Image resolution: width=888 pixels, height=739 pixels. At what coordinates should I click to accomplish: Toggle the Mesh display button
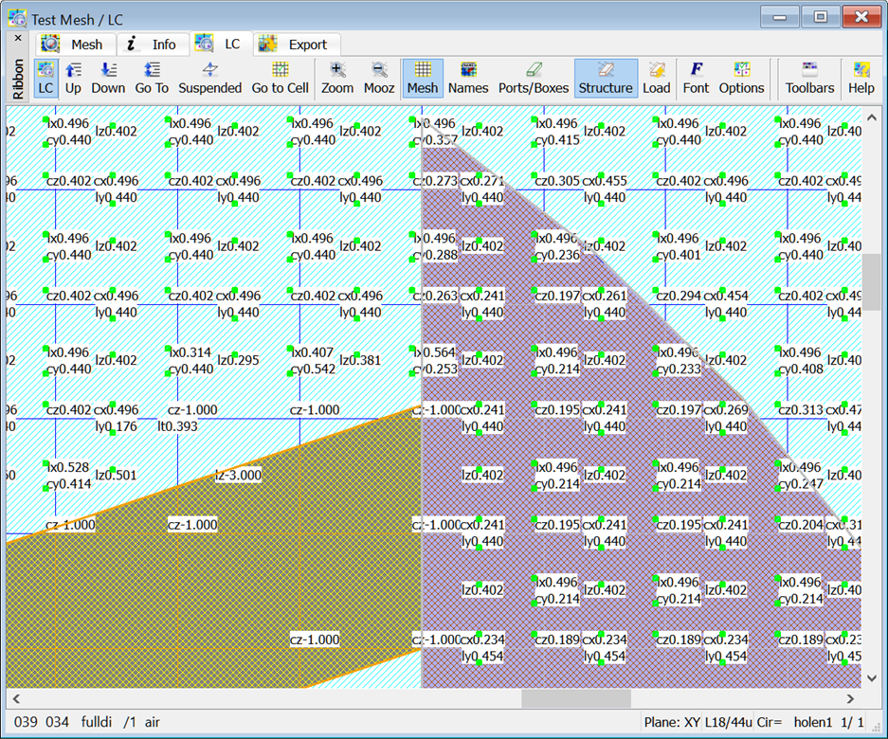tap(423, 78)
